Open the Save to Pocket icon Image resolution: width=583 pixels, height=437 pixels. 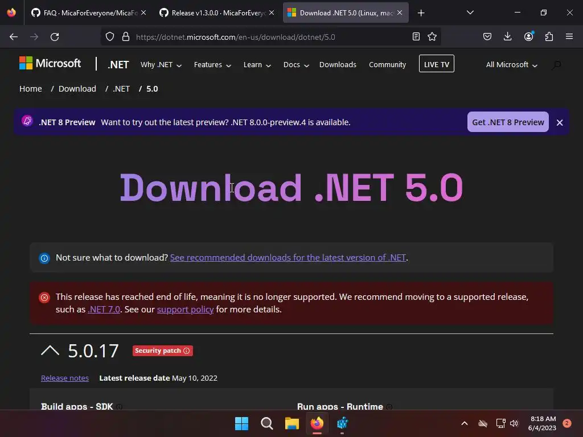487,37
